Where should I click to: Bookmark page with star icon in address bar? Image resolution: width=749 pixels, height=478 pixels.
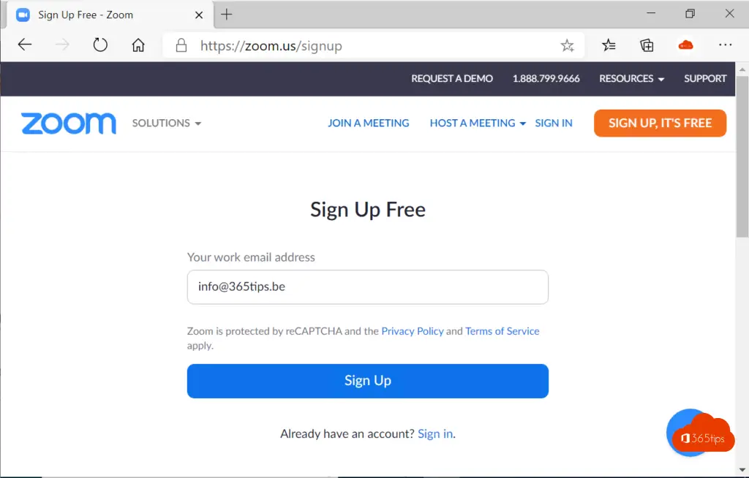pos(567,46)
